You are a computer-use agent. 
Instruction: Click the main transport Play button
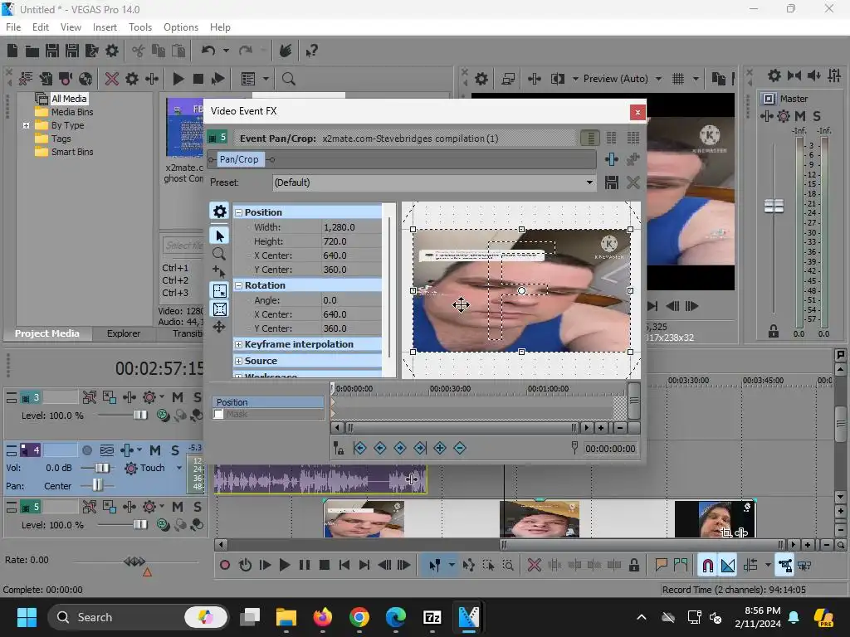point(284,566)
